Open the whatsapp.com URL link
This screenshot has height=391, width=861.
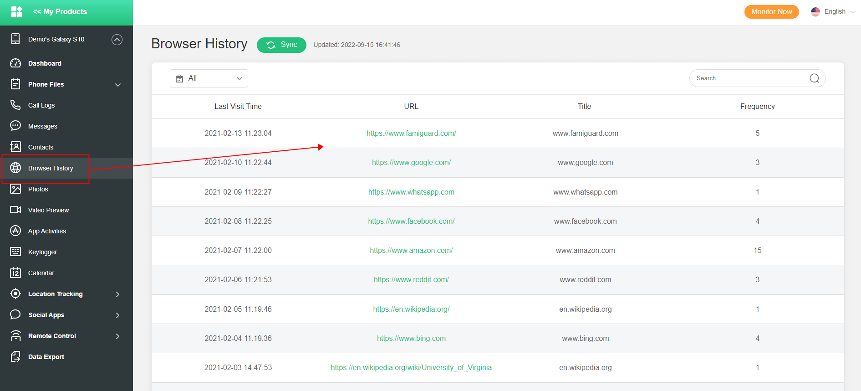click(x=411, y=192)
